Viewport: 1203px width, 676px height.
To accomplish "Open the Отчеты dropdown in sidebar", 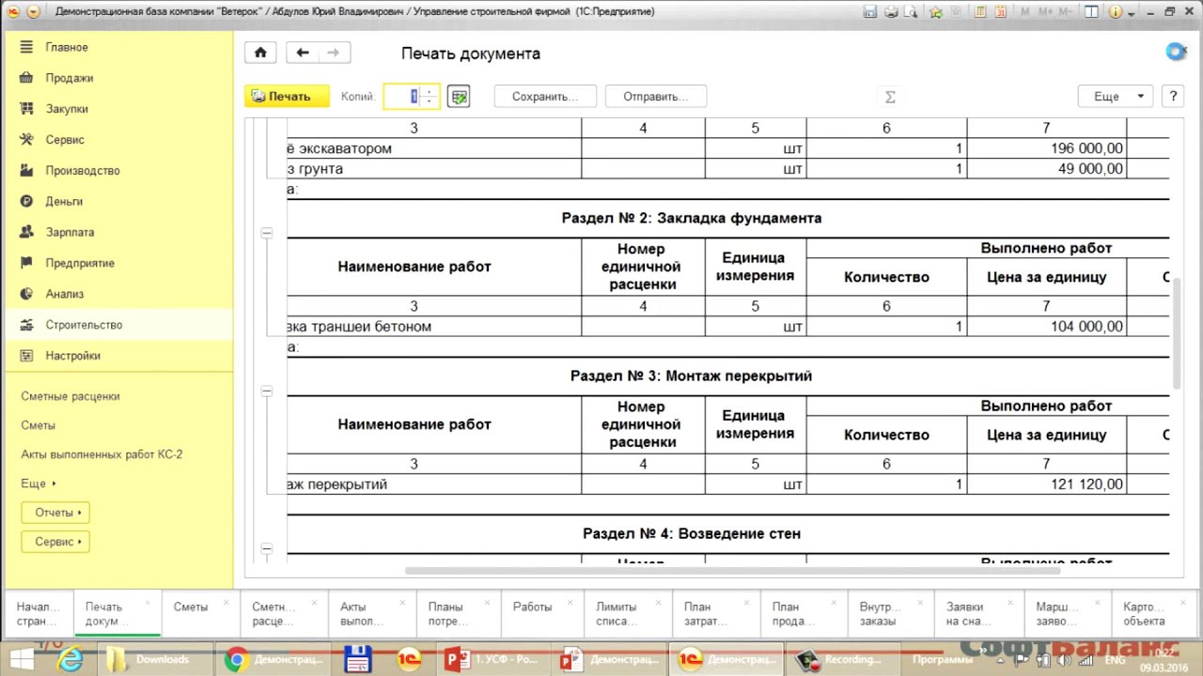I will [x=55, y=513].
